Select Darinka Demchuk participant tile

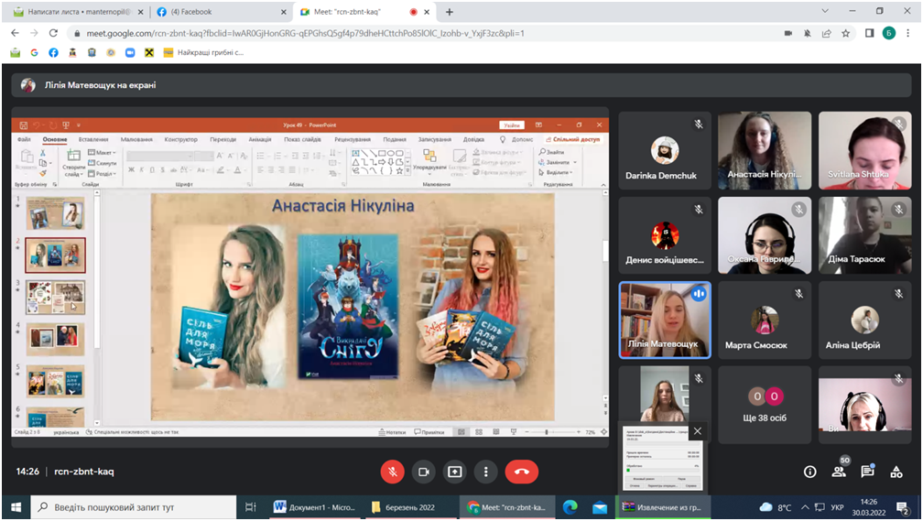pos(665,151)
